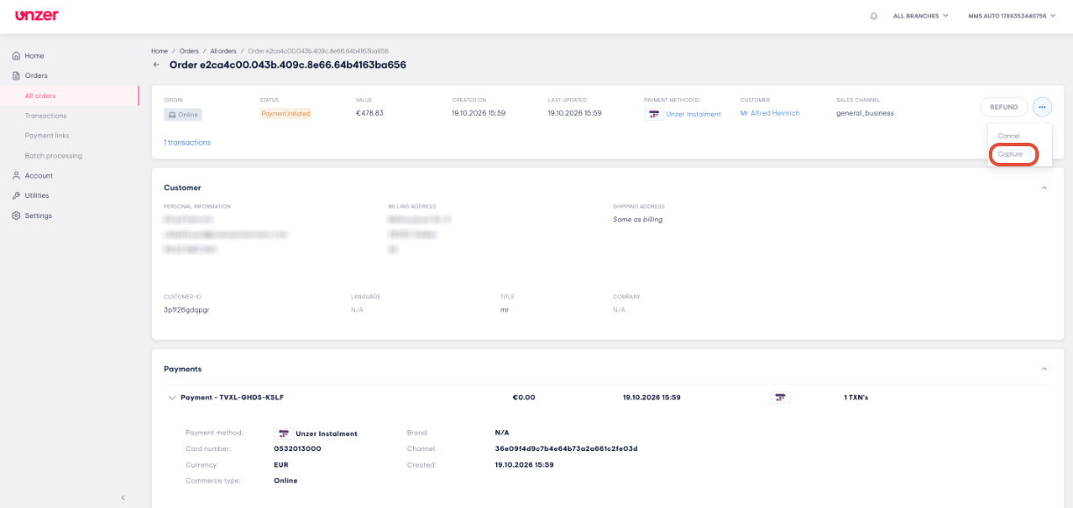Screen dimensions: 1073x508
Task: Open Unzer Instalment payment method link
Action: [693, 114]
